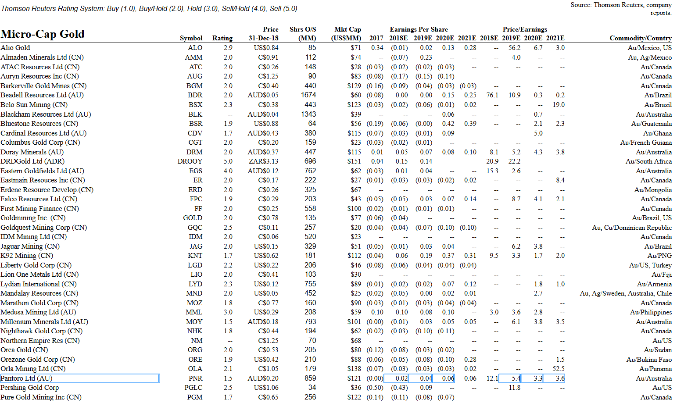
Task: Click the "Au/Bukina Faso" cell
Action: tap(649, 360)
